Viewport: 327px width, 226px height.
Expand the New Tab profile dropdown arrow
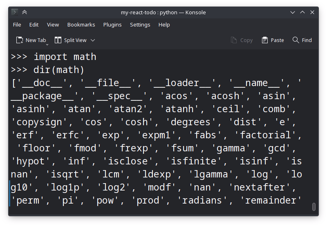(47, 43)
